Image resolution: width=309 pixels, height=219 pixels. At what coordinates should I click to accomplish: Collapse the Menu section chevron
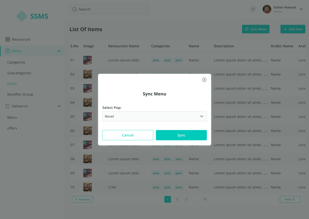[x=59, y=51]
